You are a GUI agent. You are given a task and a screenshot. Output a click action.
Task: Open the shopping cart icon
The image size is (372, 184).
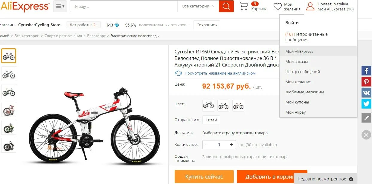click(x=244, y=6)
